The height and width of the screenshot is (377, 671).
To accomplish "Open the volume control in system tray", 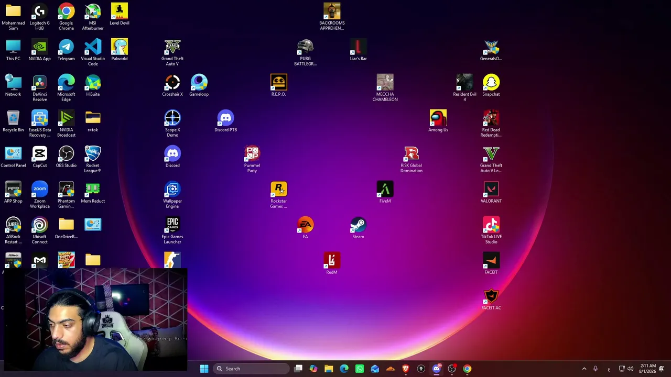I will click(x=631, y=369).
